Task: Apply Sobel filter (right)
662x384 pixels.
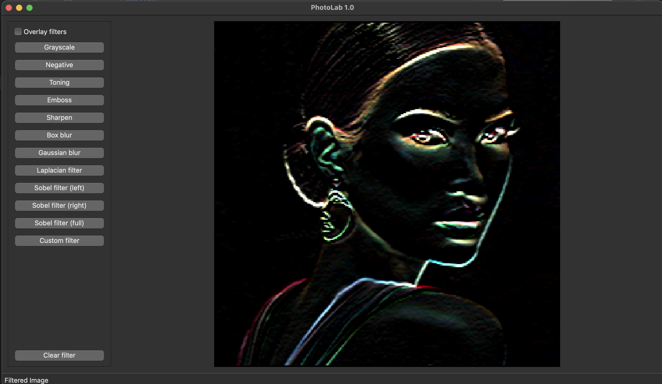Action: pos(59,206)
